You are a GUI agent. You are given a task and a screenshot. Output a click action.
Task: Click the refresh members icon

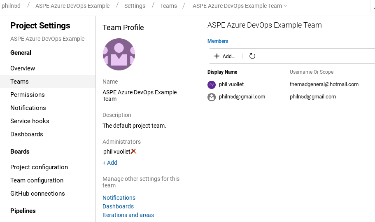coord(252,56)
